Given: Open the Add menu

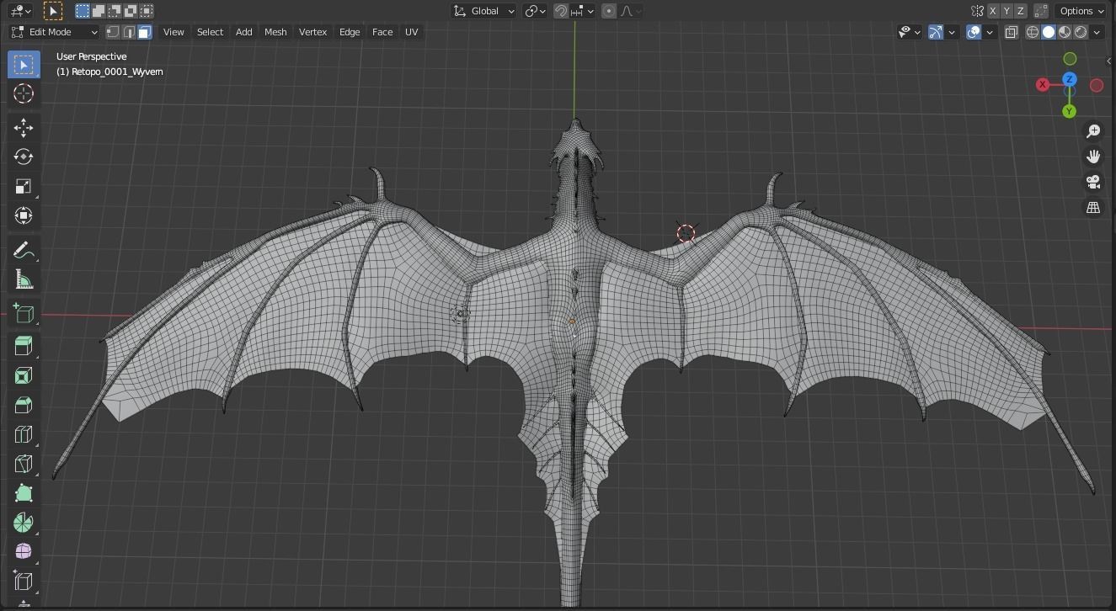Looking at the screenshot, I should click(243, 32).
